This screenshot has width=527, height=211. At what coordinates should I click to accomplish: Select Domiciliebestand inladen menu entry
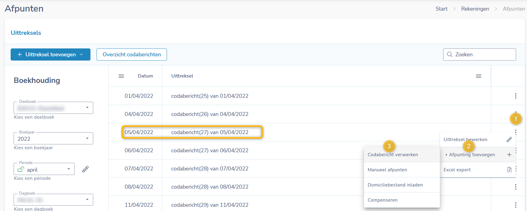402,185
